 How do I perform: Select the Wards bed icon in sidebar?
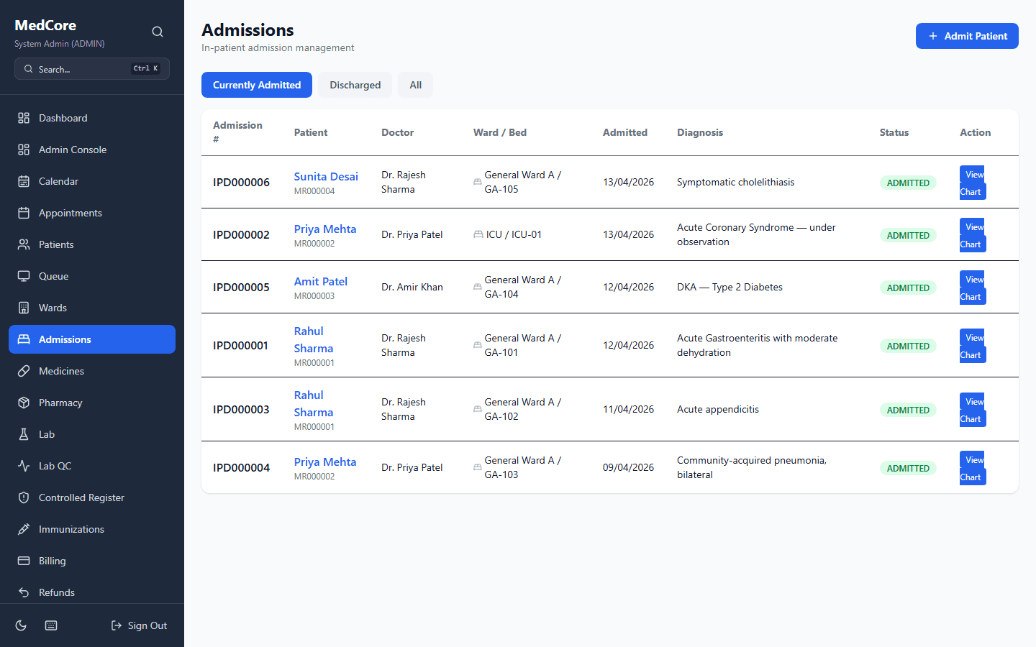click(25, 307)
